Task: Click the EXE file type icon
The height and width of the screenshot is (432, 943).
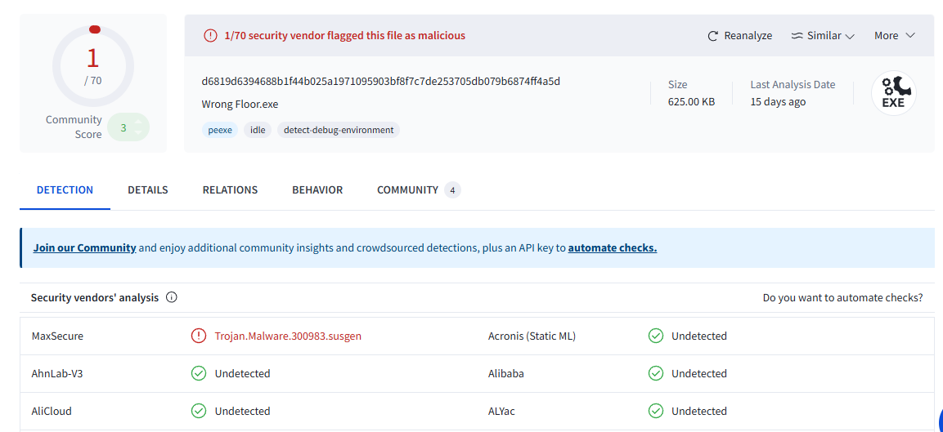Action: (893, 93)
